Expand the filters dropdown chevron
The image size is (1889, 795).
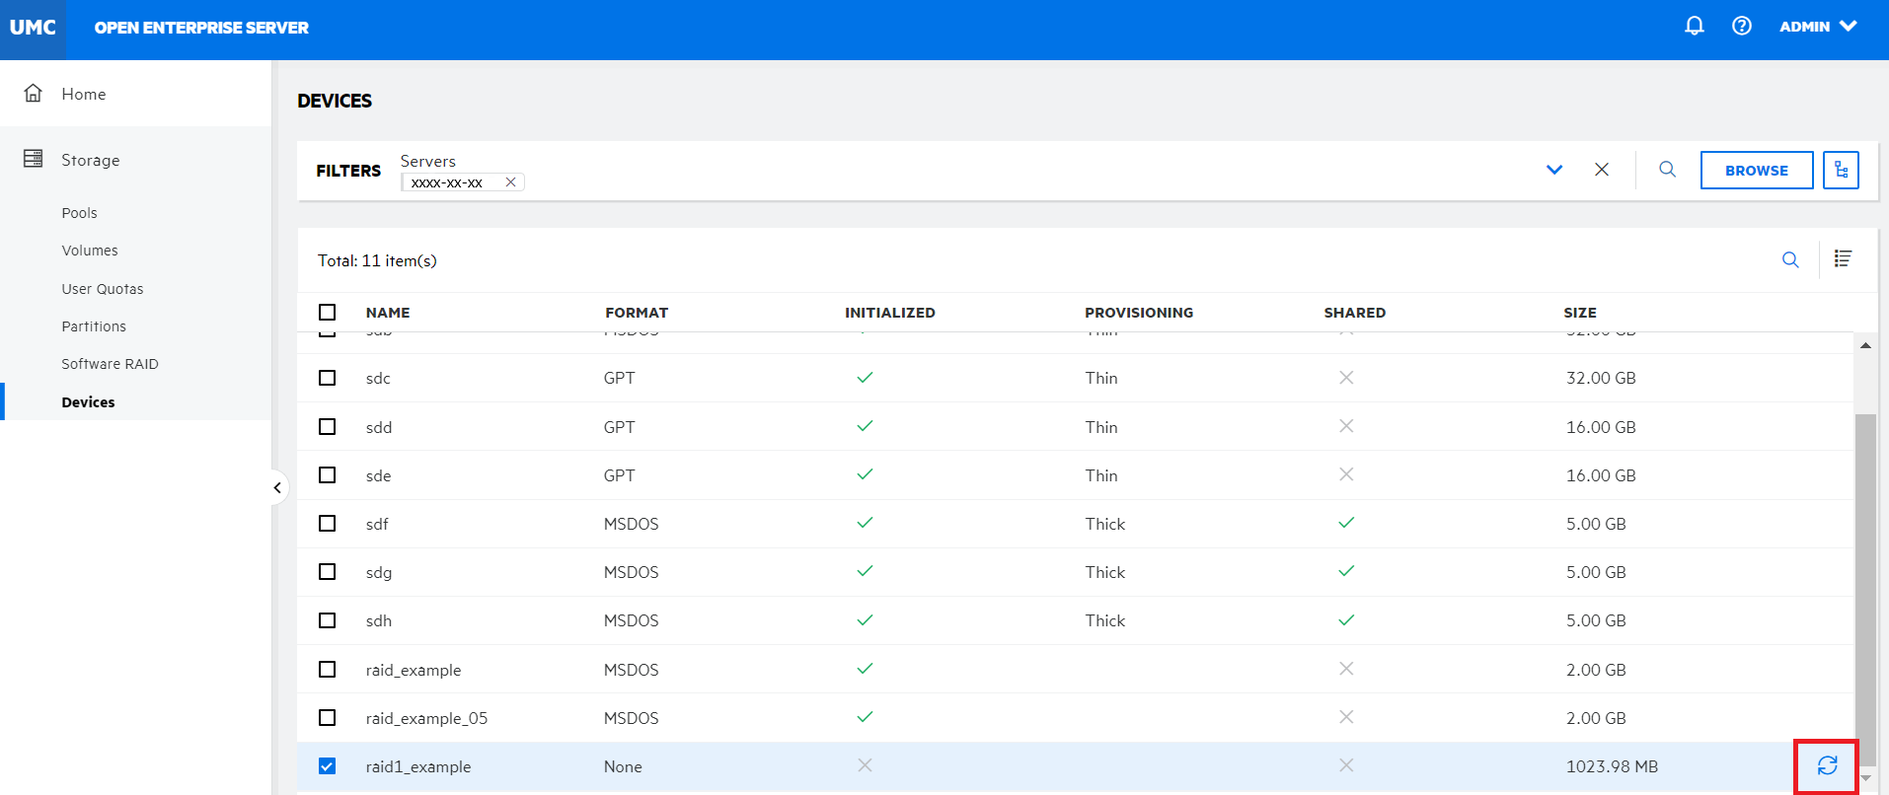click(1554, 170)
